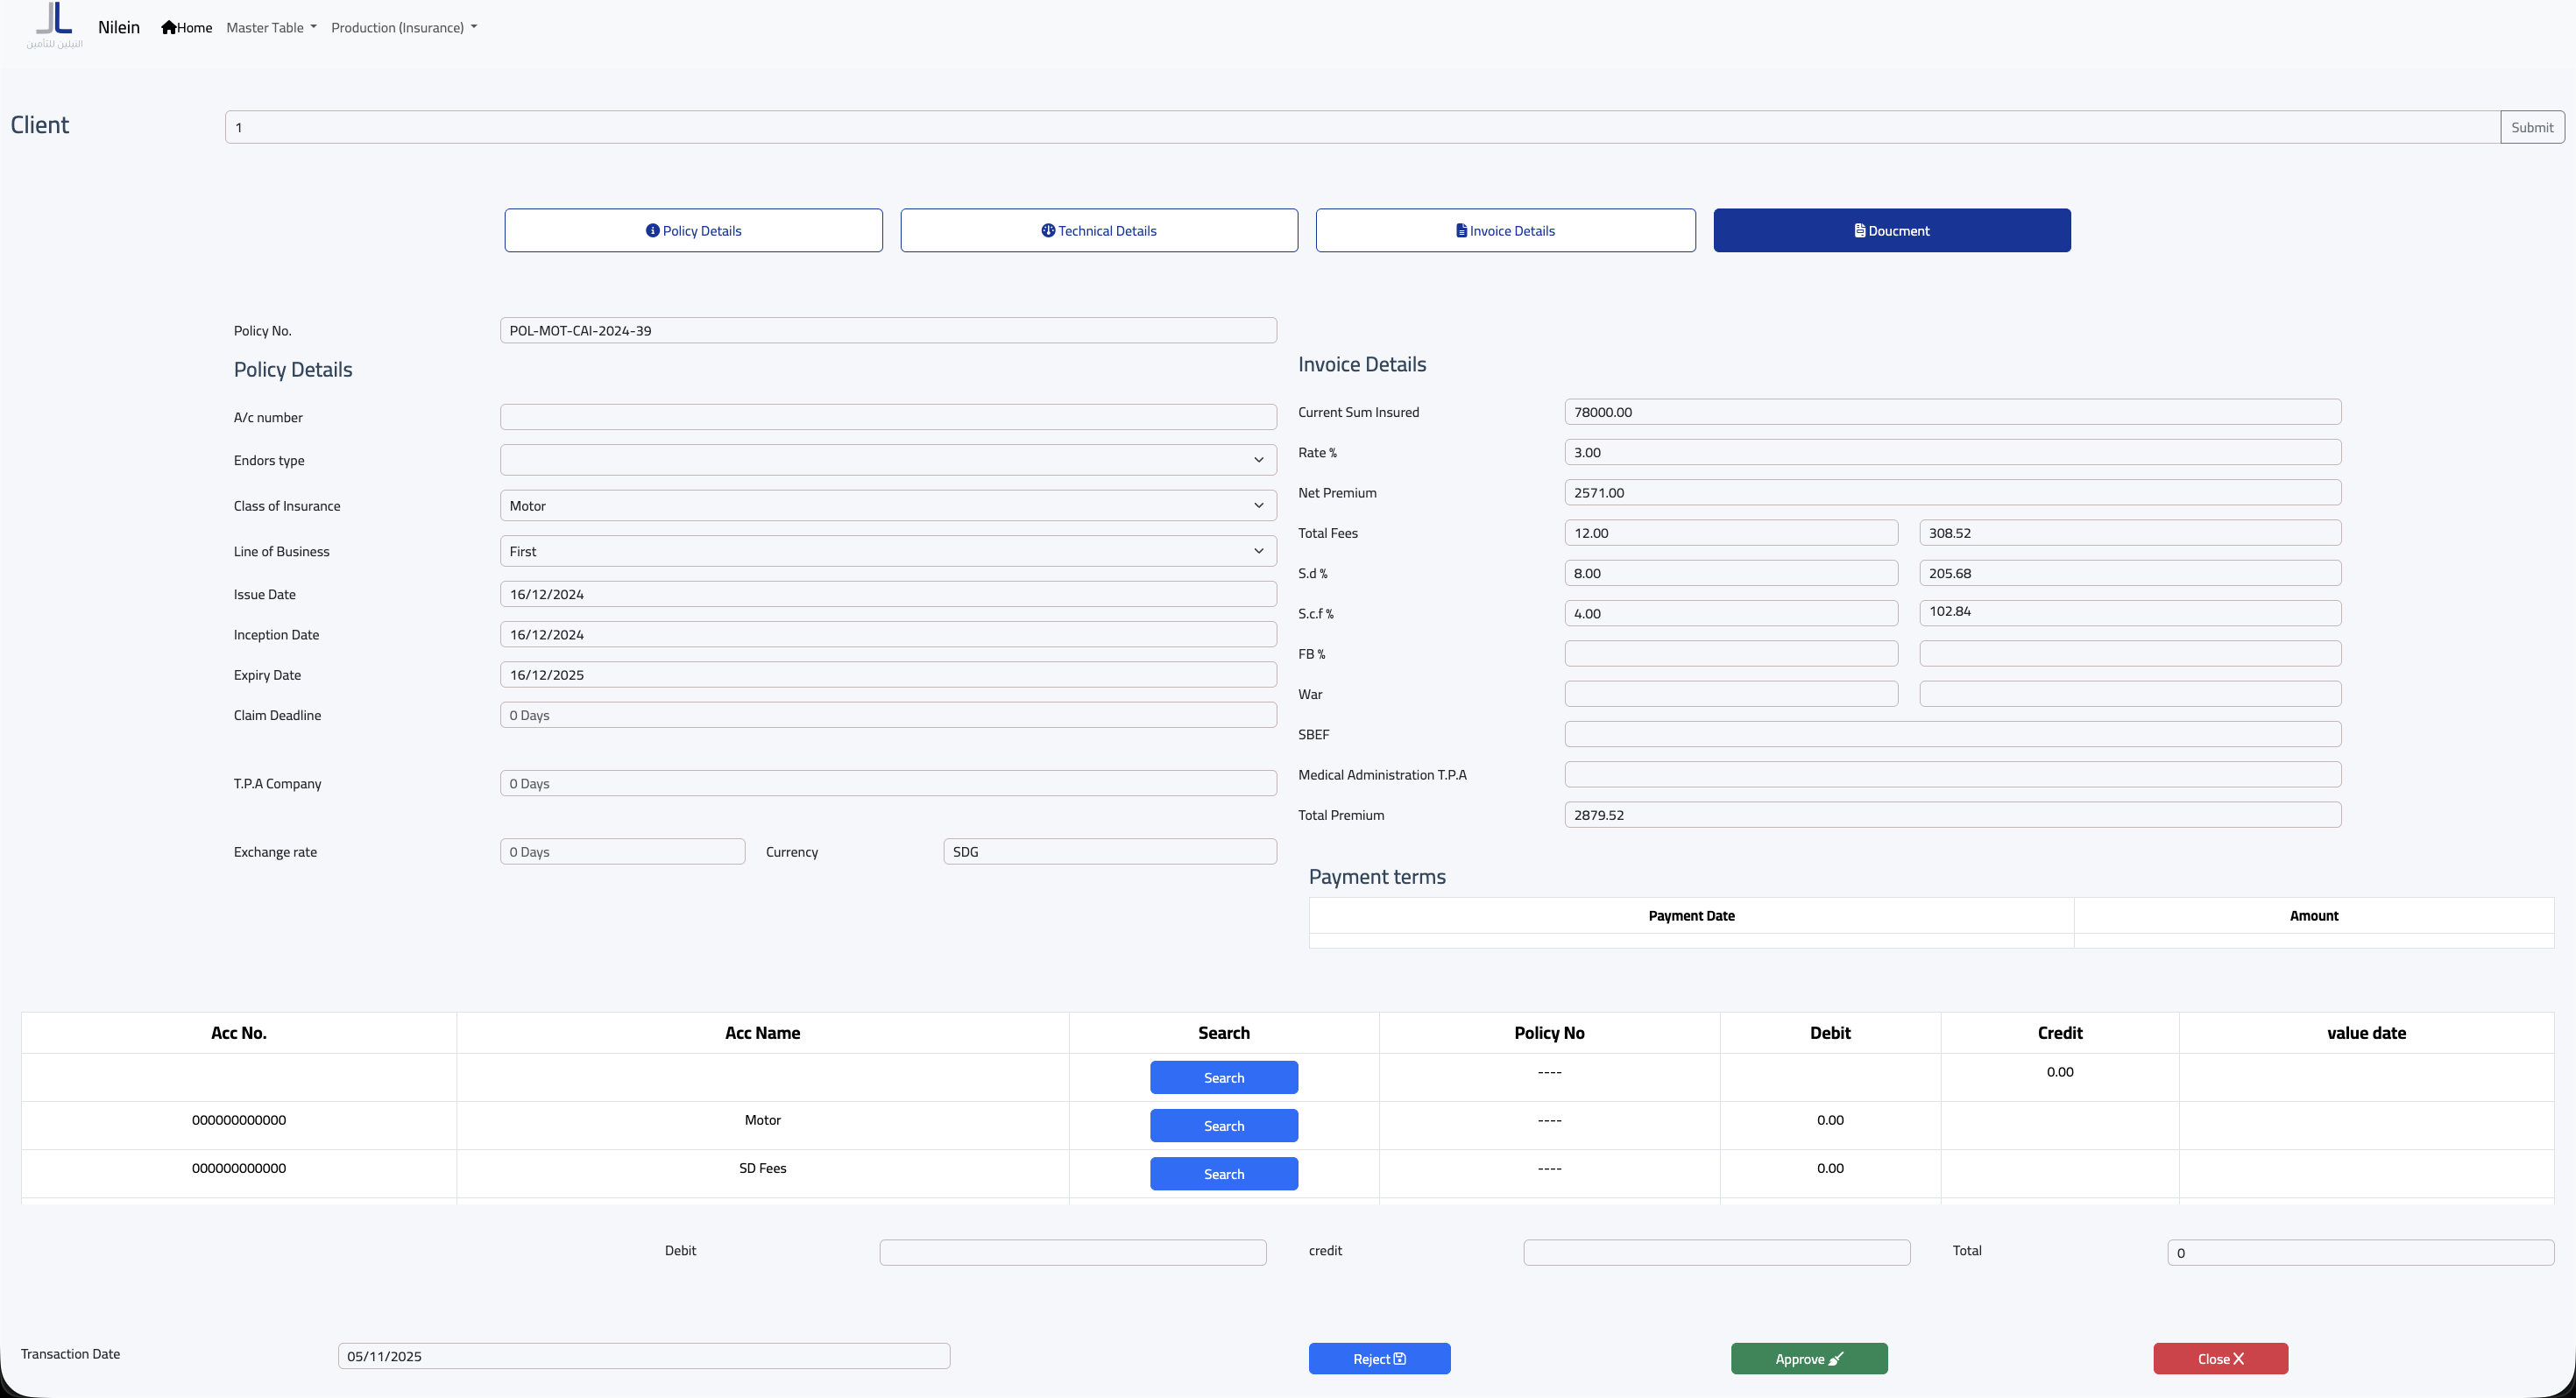This screenshot has height=1398, width=2576.
Task: Click the info icon on Policy Details tab
Action: (652, 231)
